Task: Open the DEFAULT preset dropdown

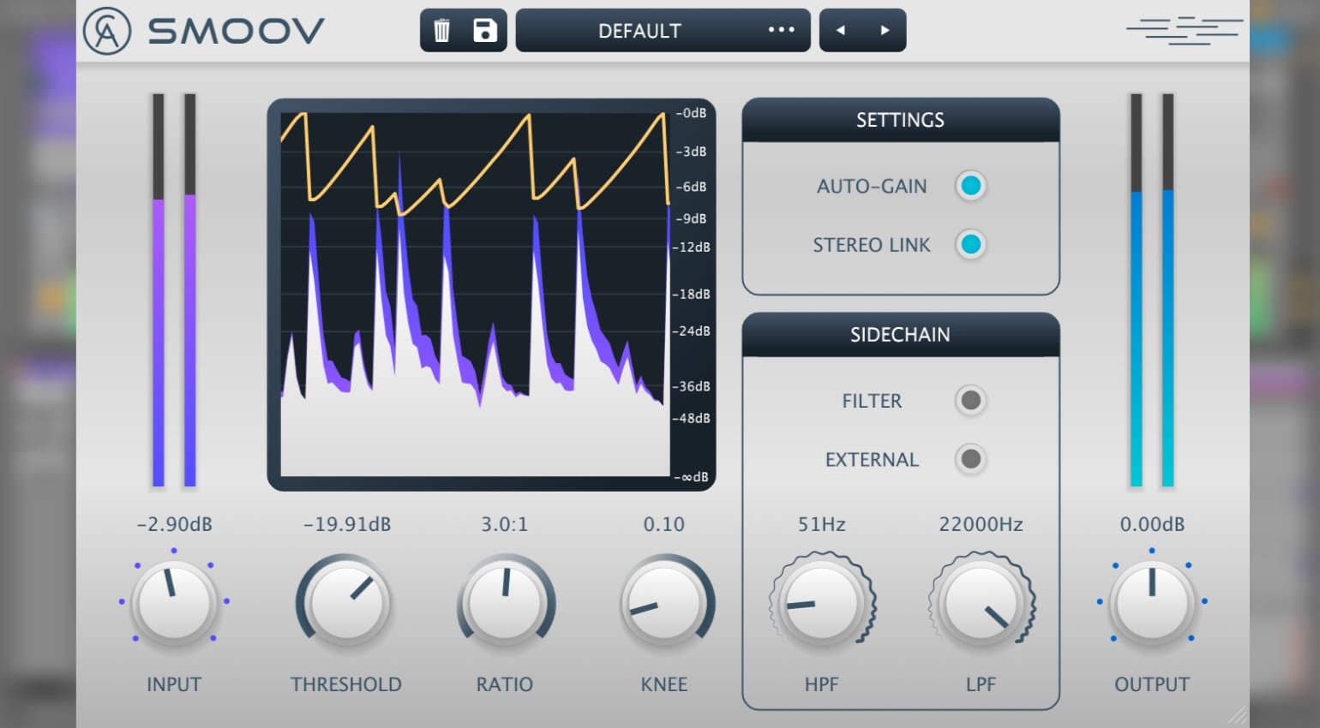Action: coord(639,30)
